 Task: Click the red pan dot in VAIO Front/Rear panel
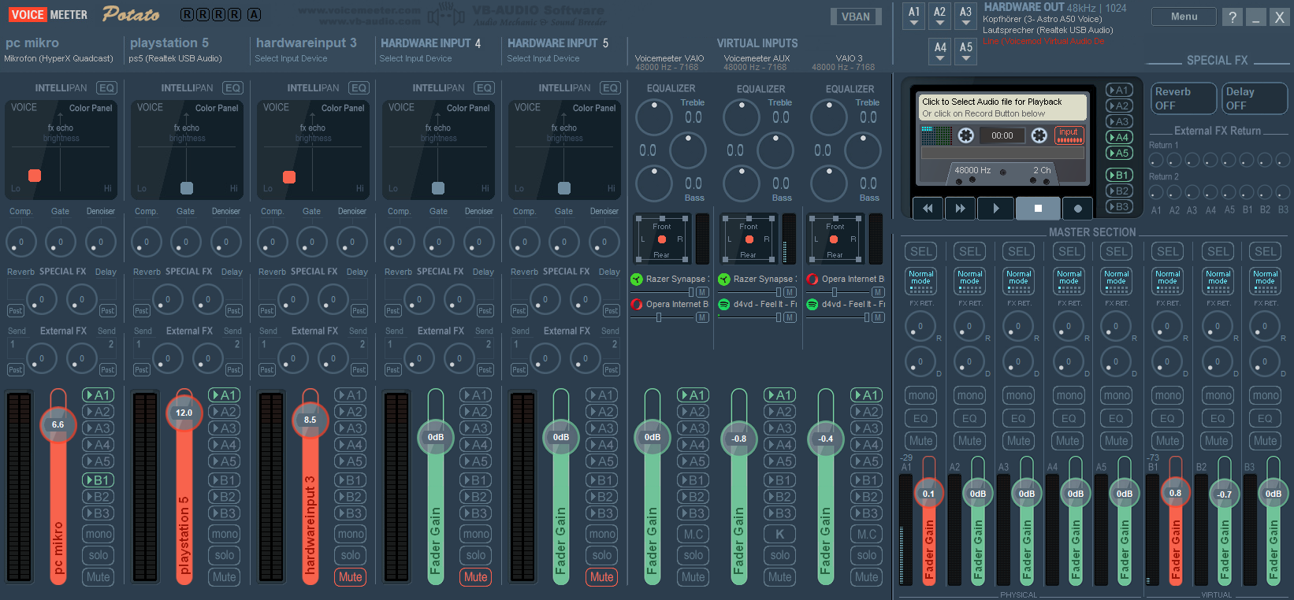point(662,239)
